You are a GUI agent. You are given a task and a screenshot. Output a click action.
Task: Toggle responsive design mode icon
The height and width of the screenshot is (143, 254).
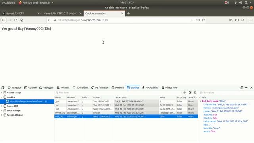click(x=242, y=87)
